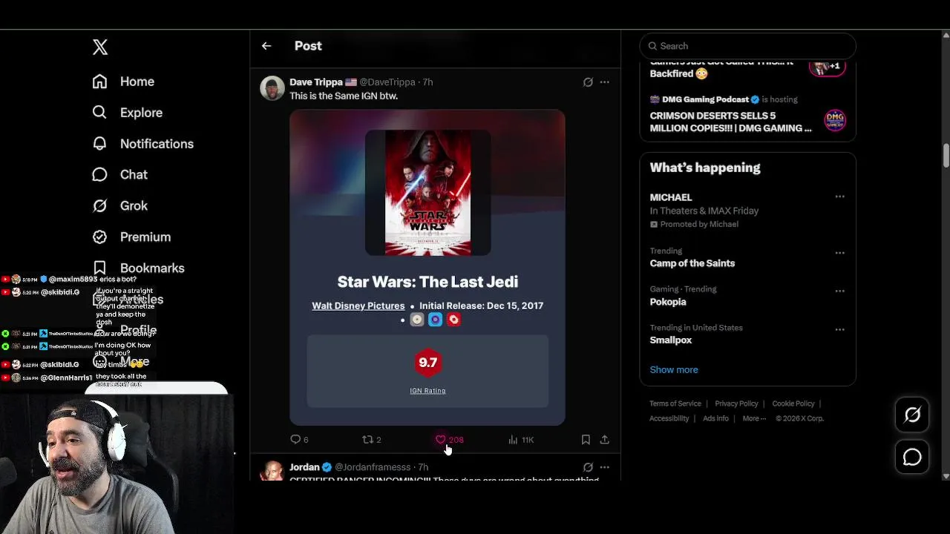Select the Grok menu label
950x534 pixels.
pos(134,205)
